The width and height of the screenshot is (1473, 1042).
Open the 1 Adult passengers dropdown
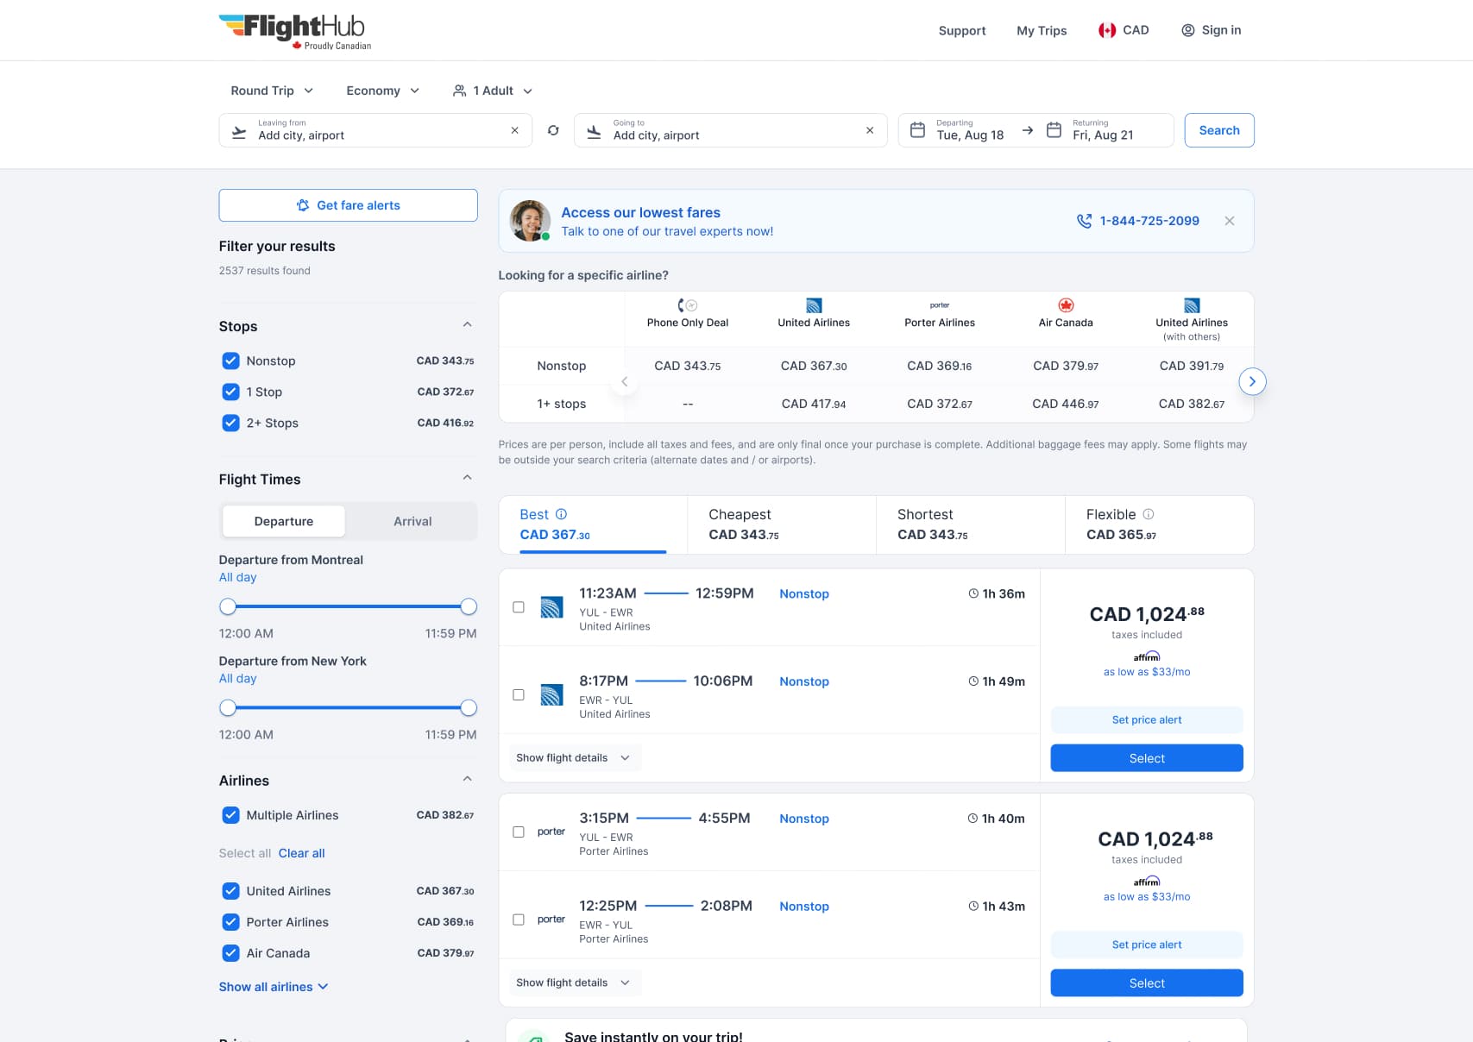point(493,91)
